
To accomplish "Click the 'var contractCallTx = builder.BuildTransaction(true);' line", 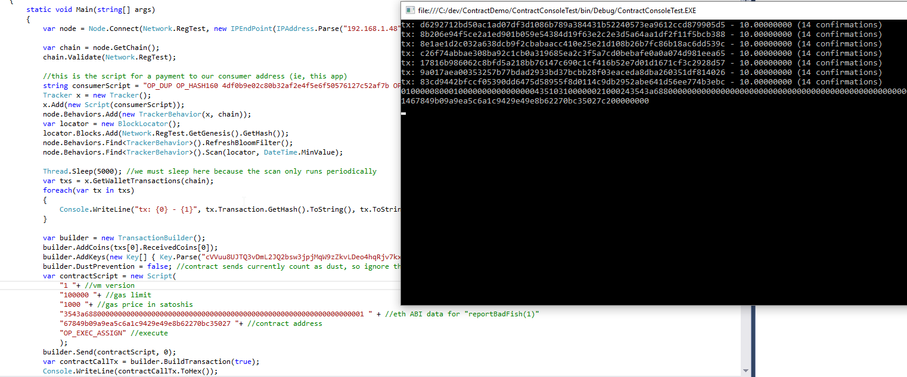I will click(x=151, y=362).
